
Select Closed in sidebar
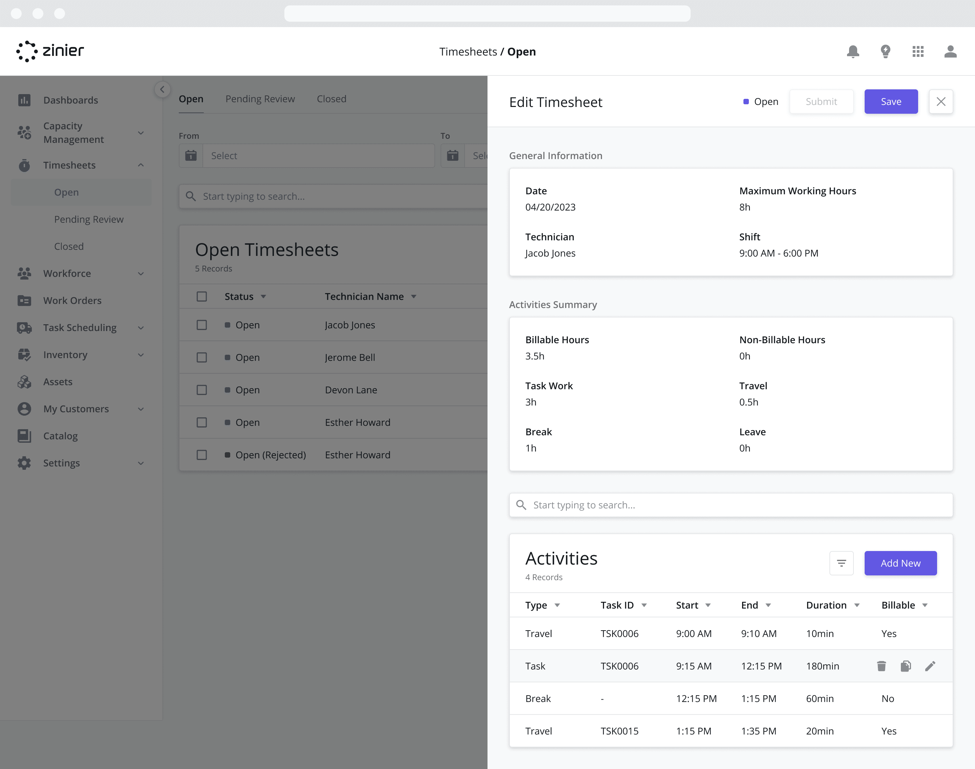point(69,246)
